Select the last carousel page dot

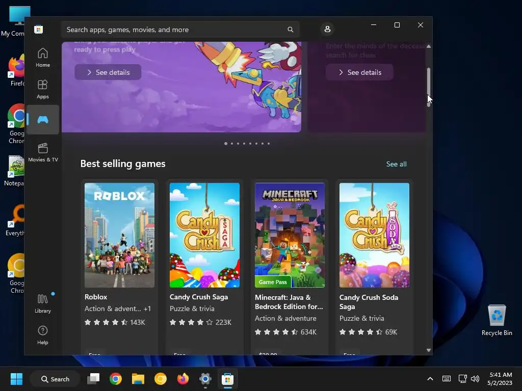click(269, 144)
